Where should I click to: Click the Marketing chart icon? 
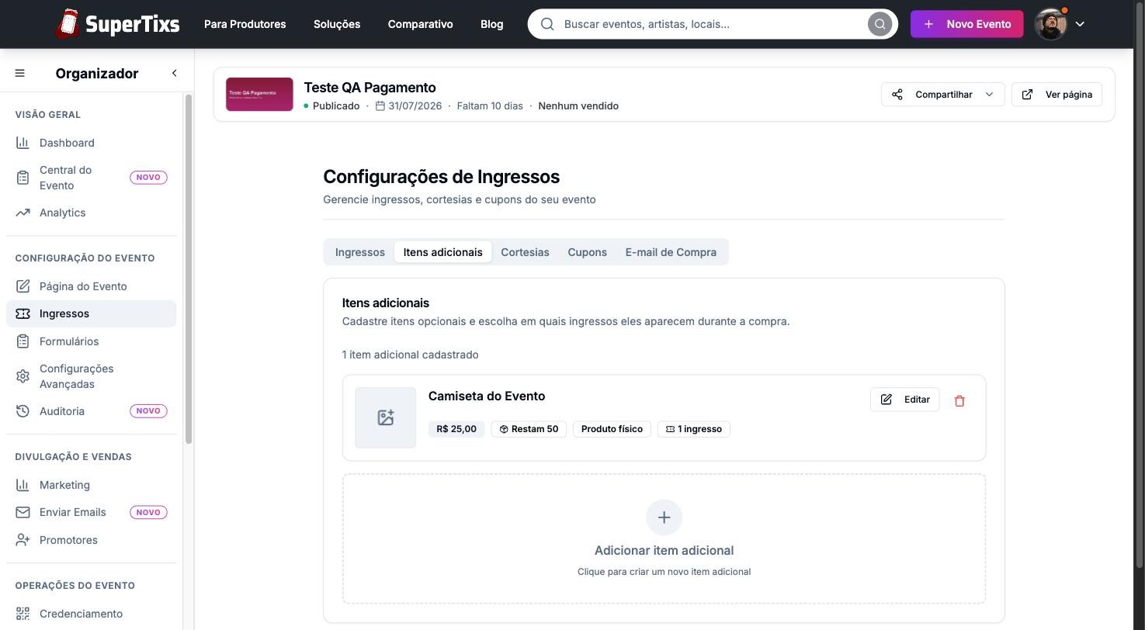click(23, 485)
